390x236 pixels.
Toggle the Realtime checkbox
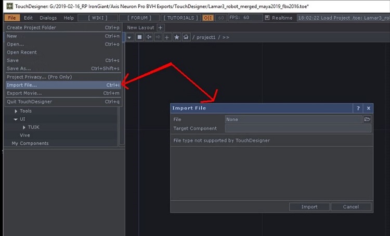point(267,18)
